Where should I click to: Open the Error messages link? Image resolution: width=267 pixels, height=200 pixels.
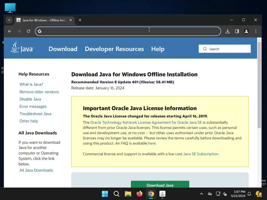(x=33, y=107)
